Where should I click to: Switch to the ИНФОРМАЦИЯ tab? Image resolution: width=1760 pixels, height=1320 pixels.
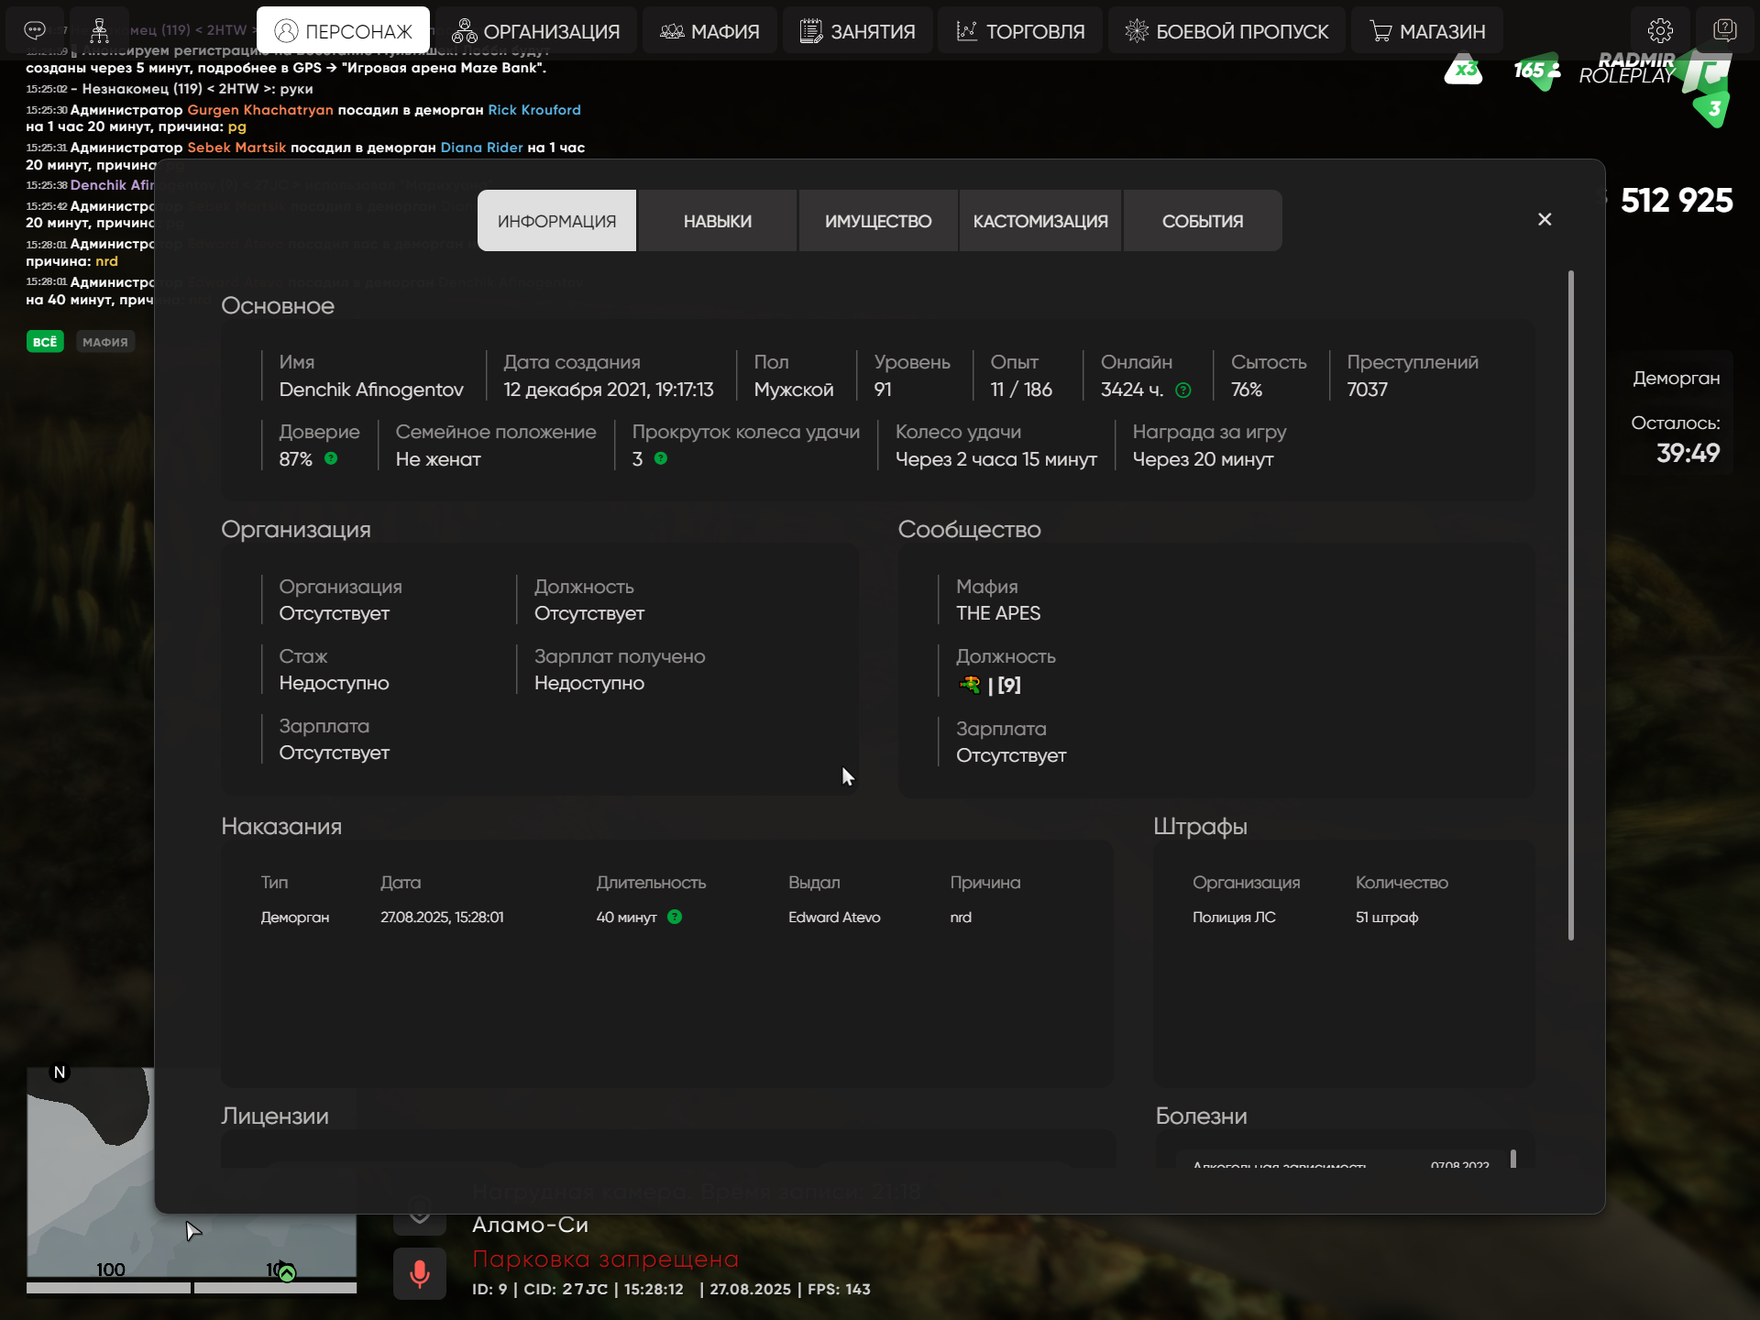(556, 221)
